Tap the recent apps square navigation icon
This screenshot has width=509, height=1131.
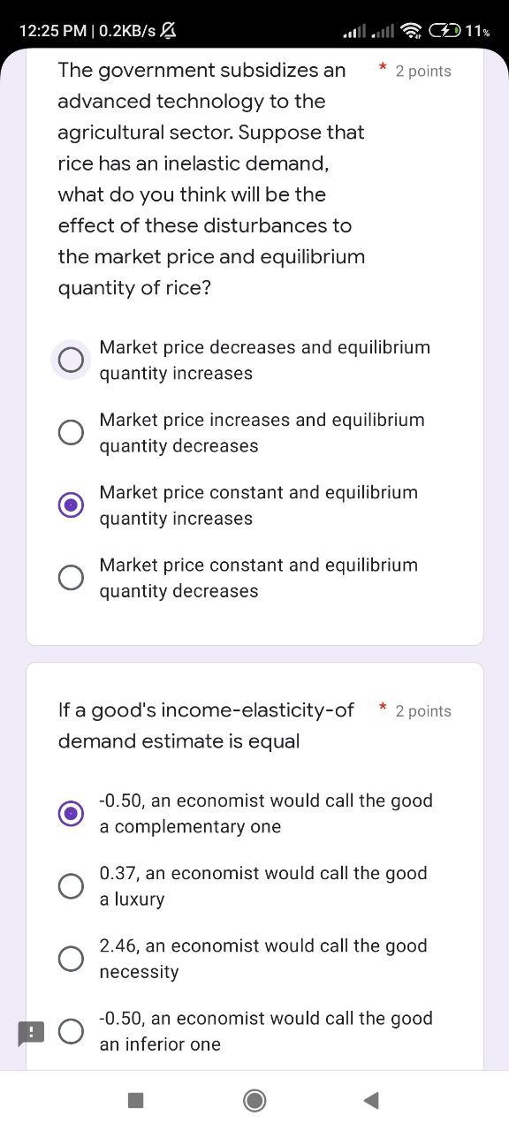tap(134, 1100)
